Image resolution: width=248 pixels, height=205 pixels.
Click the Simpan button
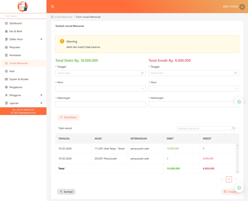click(x=230, y=192)
